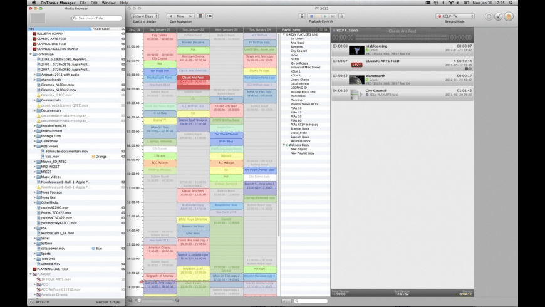Click the checkmark round icon in toolbar

[499, 16]
